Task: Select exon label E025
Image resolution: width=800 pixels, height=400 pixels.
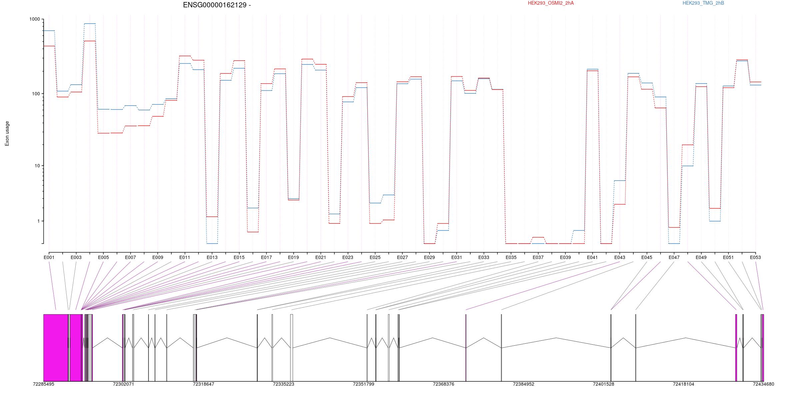Action: coord(375,257)
